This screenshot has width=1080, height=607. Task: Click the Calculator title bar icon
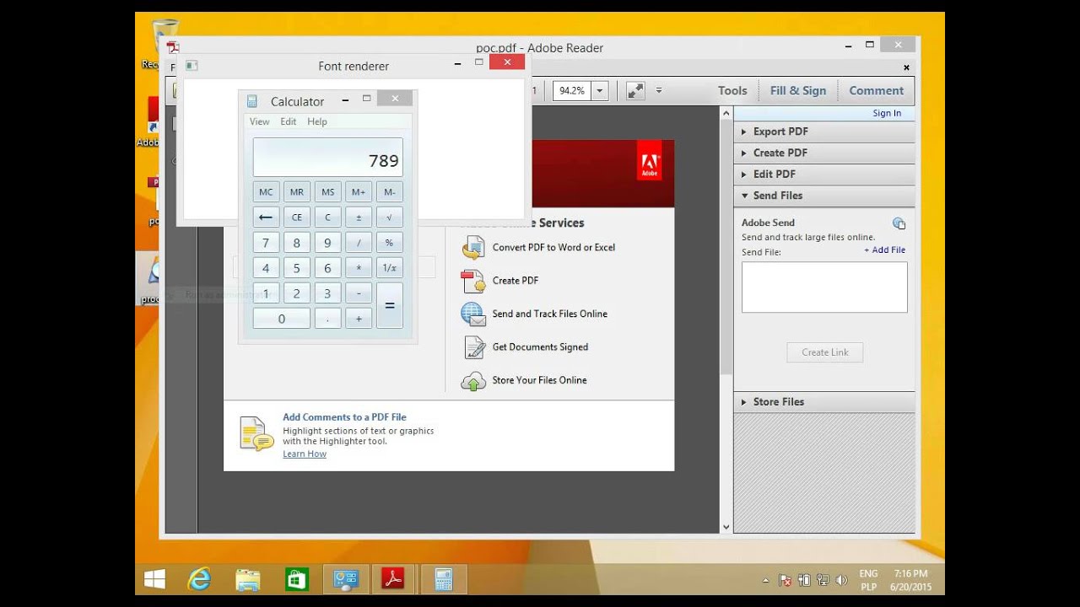click(251, 101)
